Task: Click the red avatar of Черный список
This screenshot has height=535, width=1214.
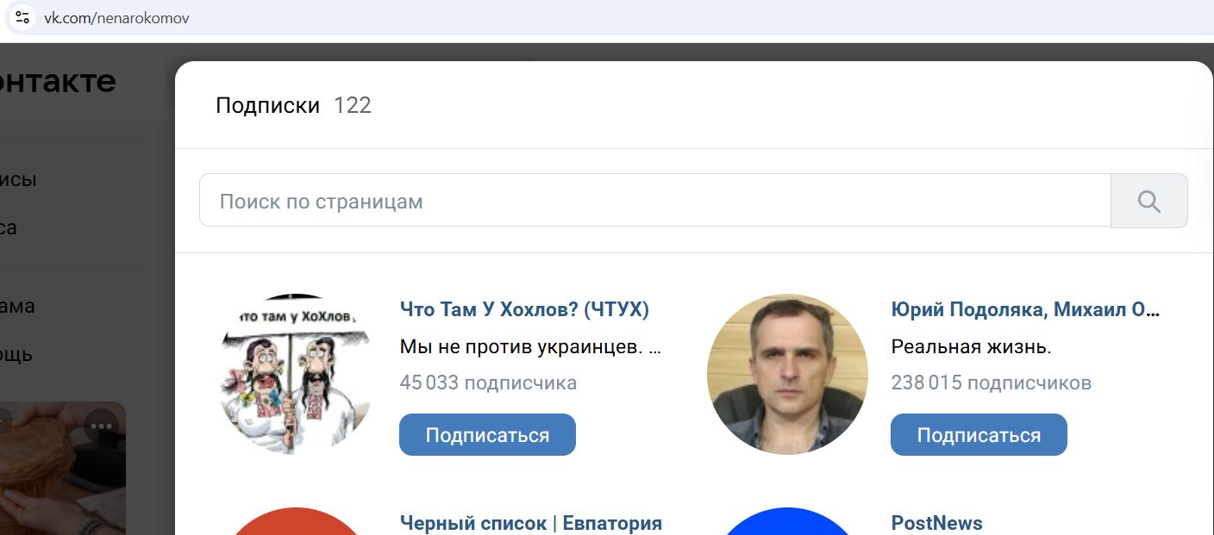Action: [x=296, y=521]
